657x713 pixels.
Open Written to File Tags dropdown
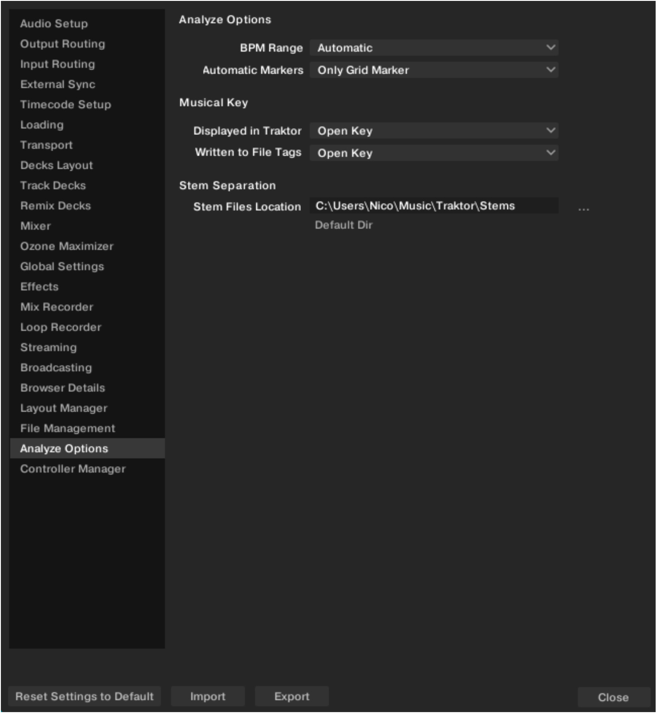(434, 153)
